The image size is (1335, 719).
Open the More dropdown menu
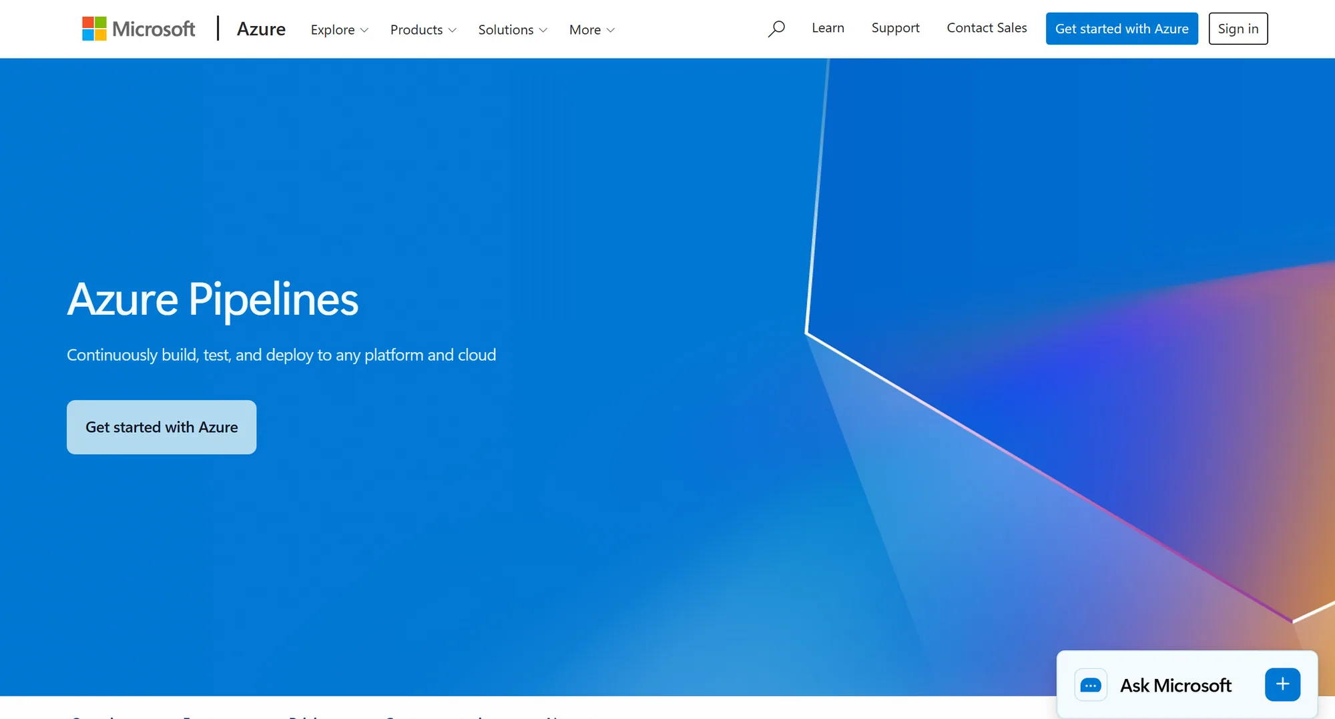pyautogui.click(x=592, y=30)
